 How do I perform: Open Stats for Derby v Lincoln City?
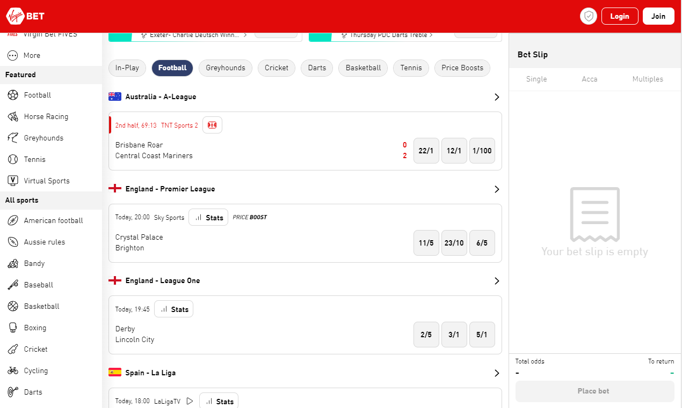point(174,309)
